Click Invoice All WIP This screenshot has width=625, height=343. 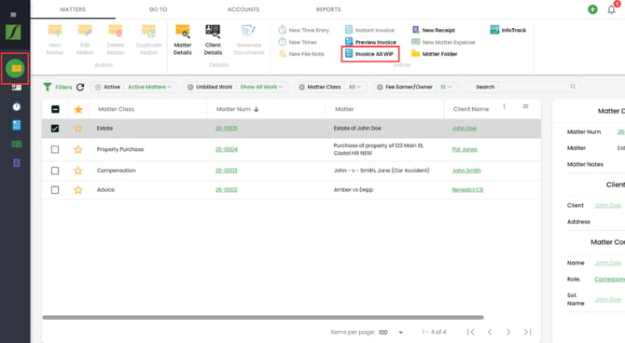pos(369,54)
